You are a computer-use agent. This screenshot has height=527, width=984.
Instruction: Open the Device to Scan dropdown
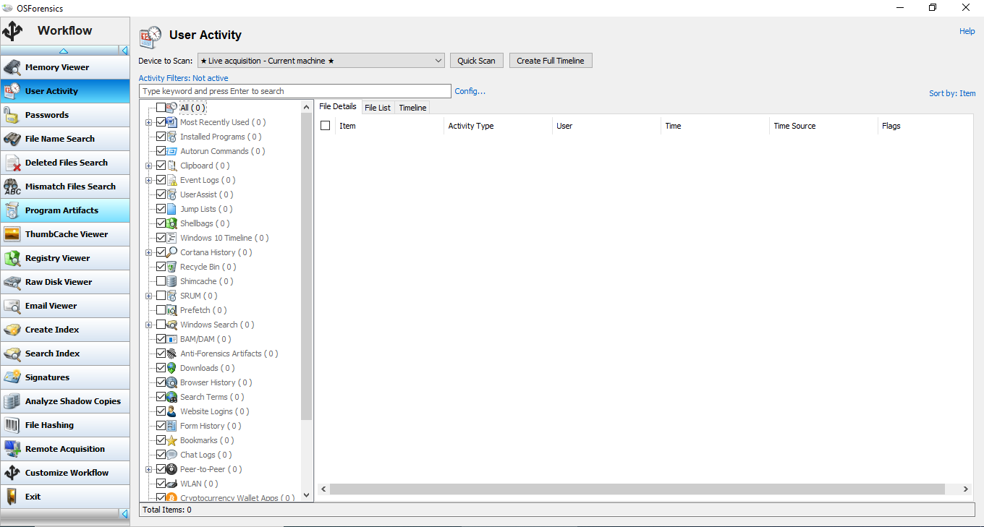[321, 61]
